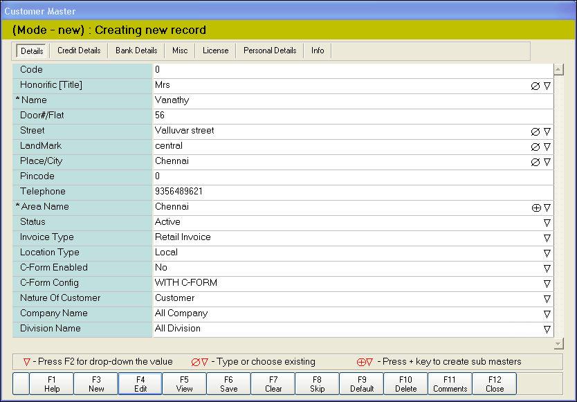Click the F12 Close button
Viewport: 577px width, 402px height.
(495, 384)
